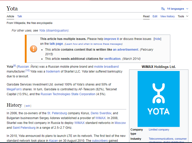The height and width of the screenshot is (143, 192).
Task: Click 'WiMAX Holdings Ltd.' infobox title
Action: point(159,67)
